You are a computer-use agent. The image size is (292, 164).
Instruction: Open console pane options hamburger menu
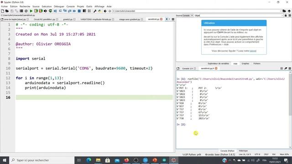pyautogui.click(x=290, y=68)
